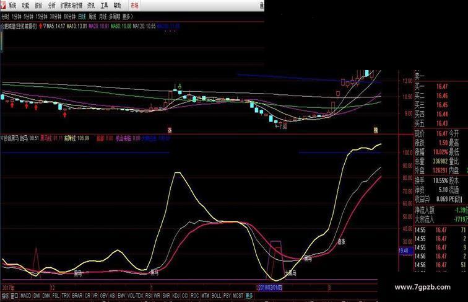Select the 1分钟 period tab
This screenshot has height=302, width=468.
point(17,17)
